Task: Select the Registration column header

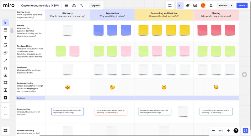Action: pos(112,15)
